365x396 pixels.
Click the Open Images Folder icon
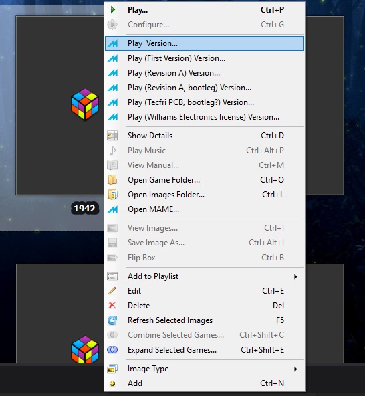pyautogui.click(x=112, y=195)
